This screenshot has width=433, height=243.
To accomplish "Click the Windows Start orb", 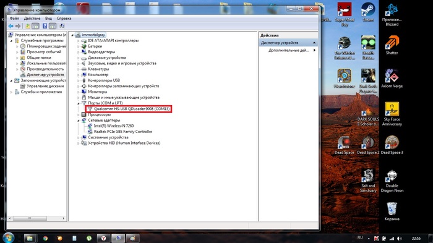I will [8, 238].
